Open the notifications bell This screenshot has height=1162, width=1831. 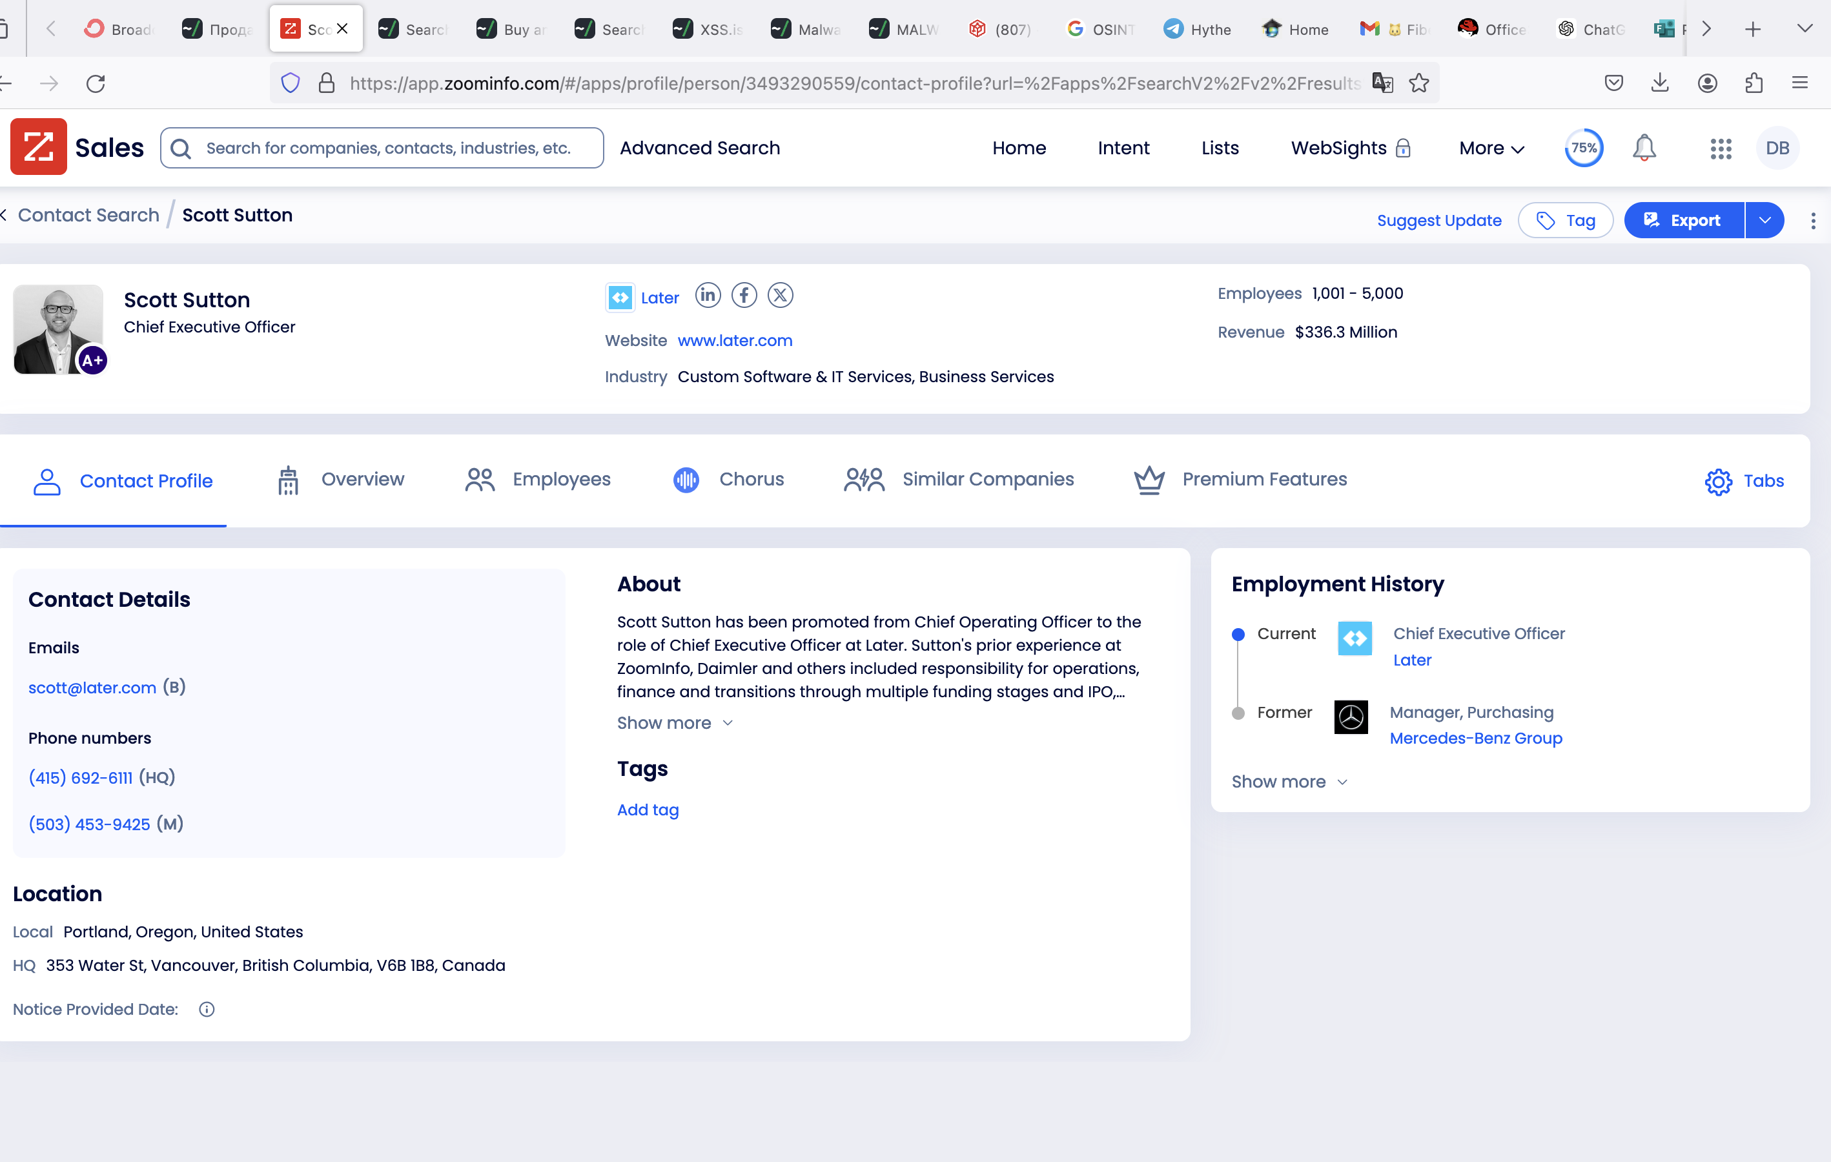point(1643,148)
